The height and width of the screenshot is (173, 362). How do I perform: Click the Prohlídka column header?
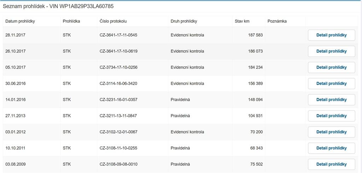click(x=71, y=21)
